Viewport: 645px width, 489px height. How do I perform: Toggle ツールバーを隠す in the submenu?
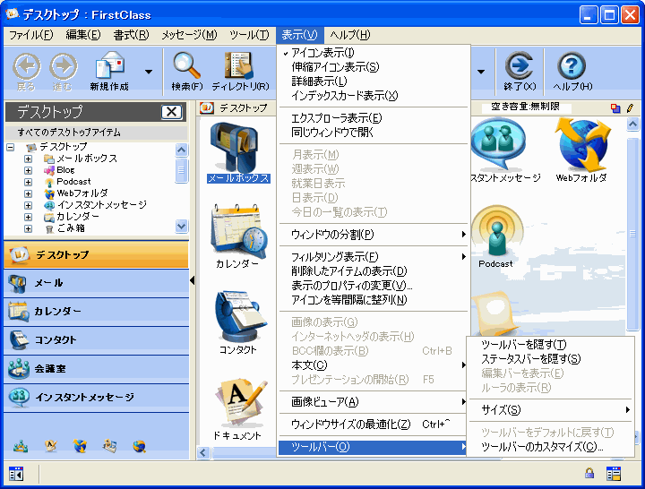(x=523, y=345)
